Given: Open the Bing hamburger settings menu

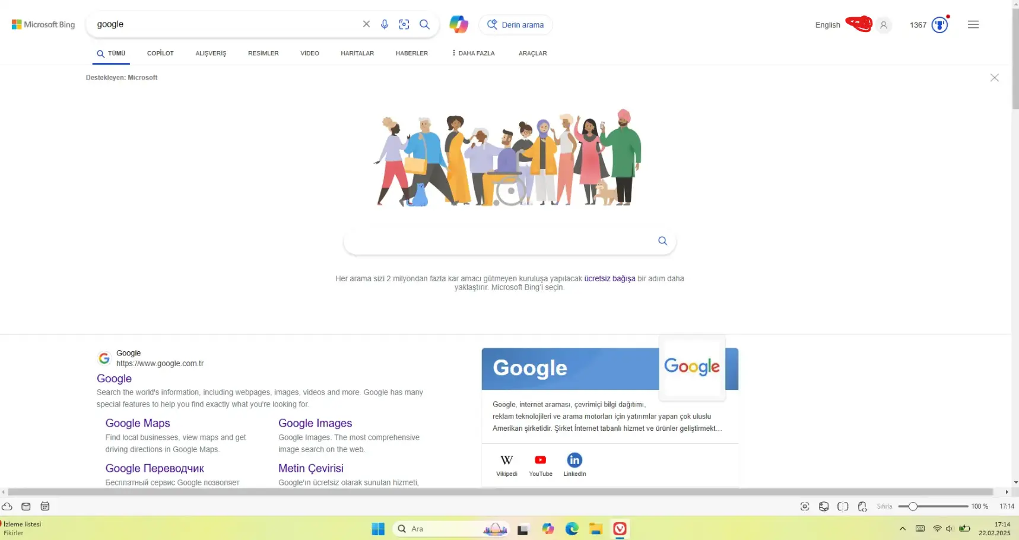Looking at the screenshot, I should 973,24.
